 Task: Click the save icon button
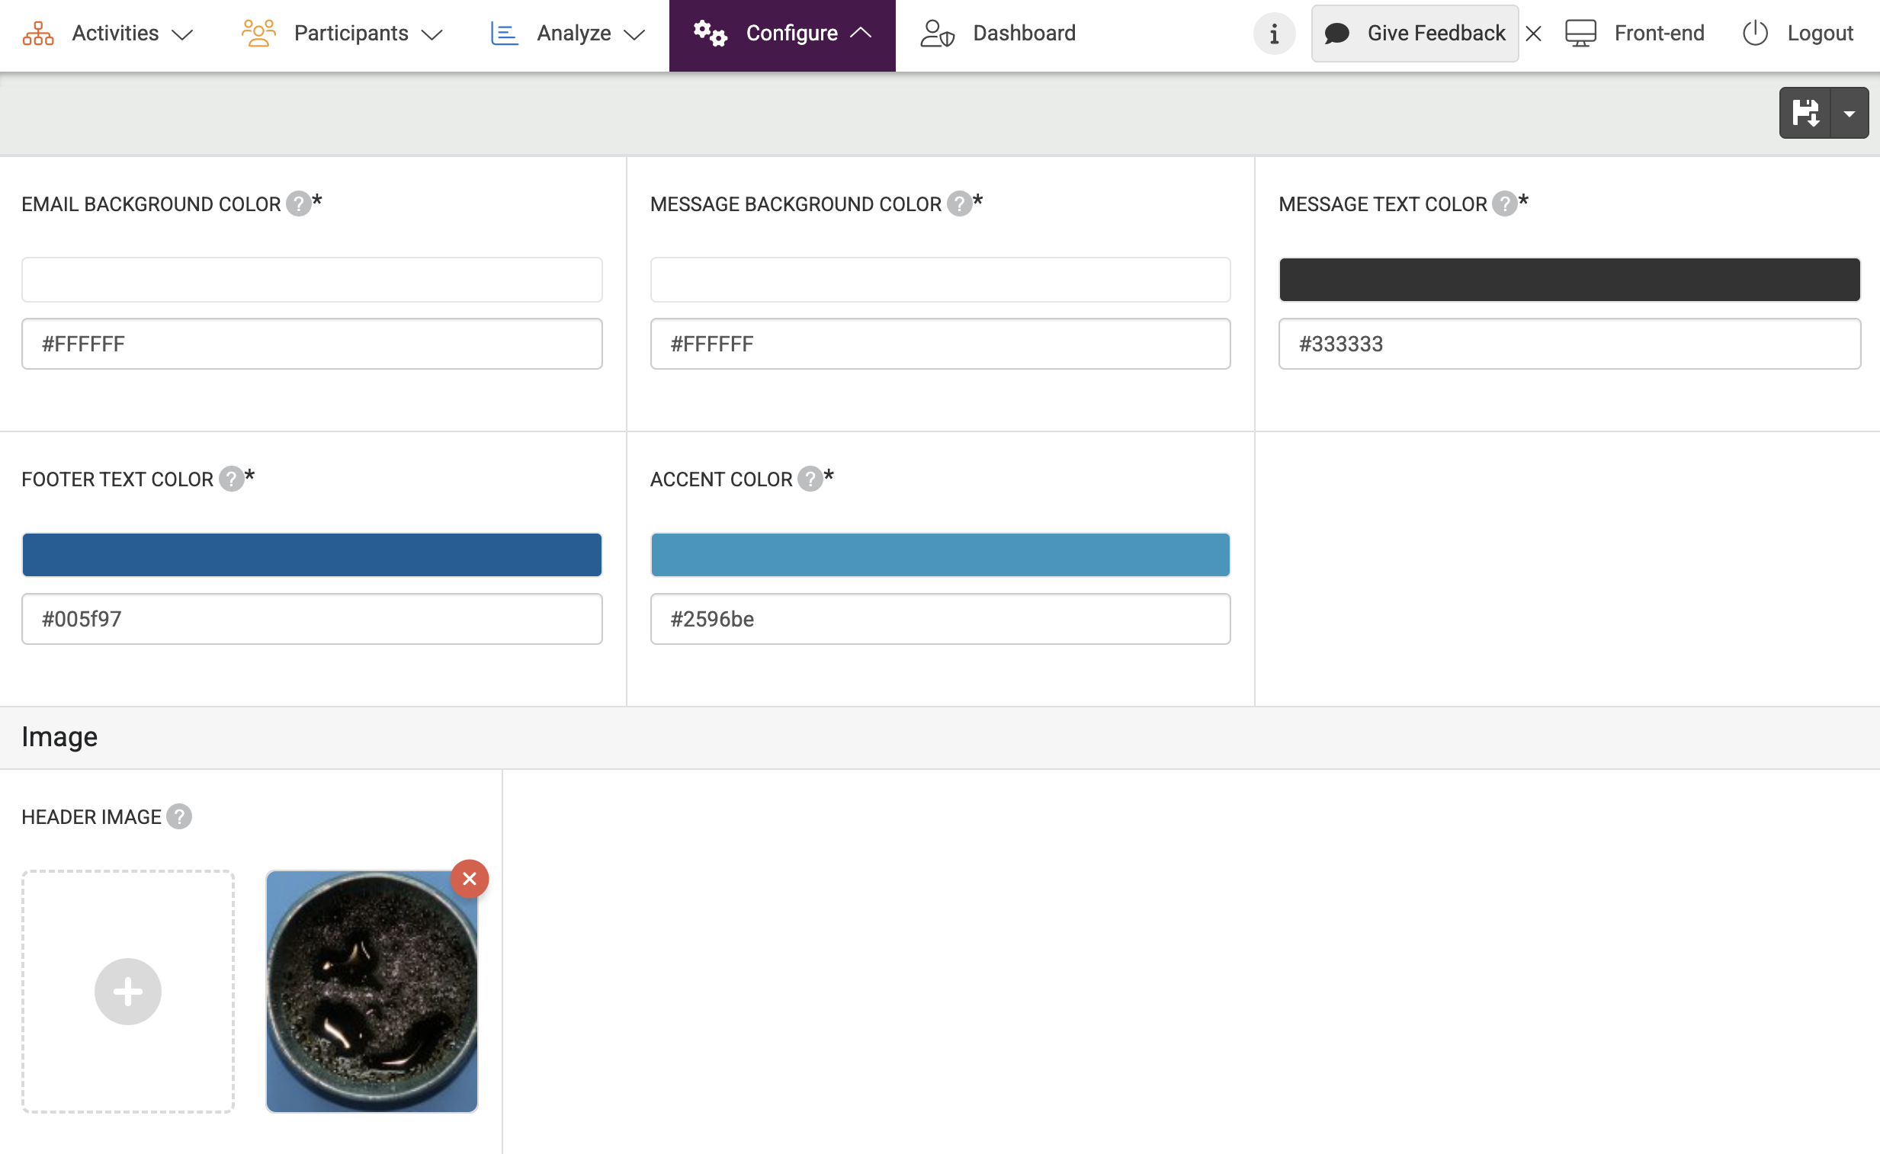point(1805,113)
